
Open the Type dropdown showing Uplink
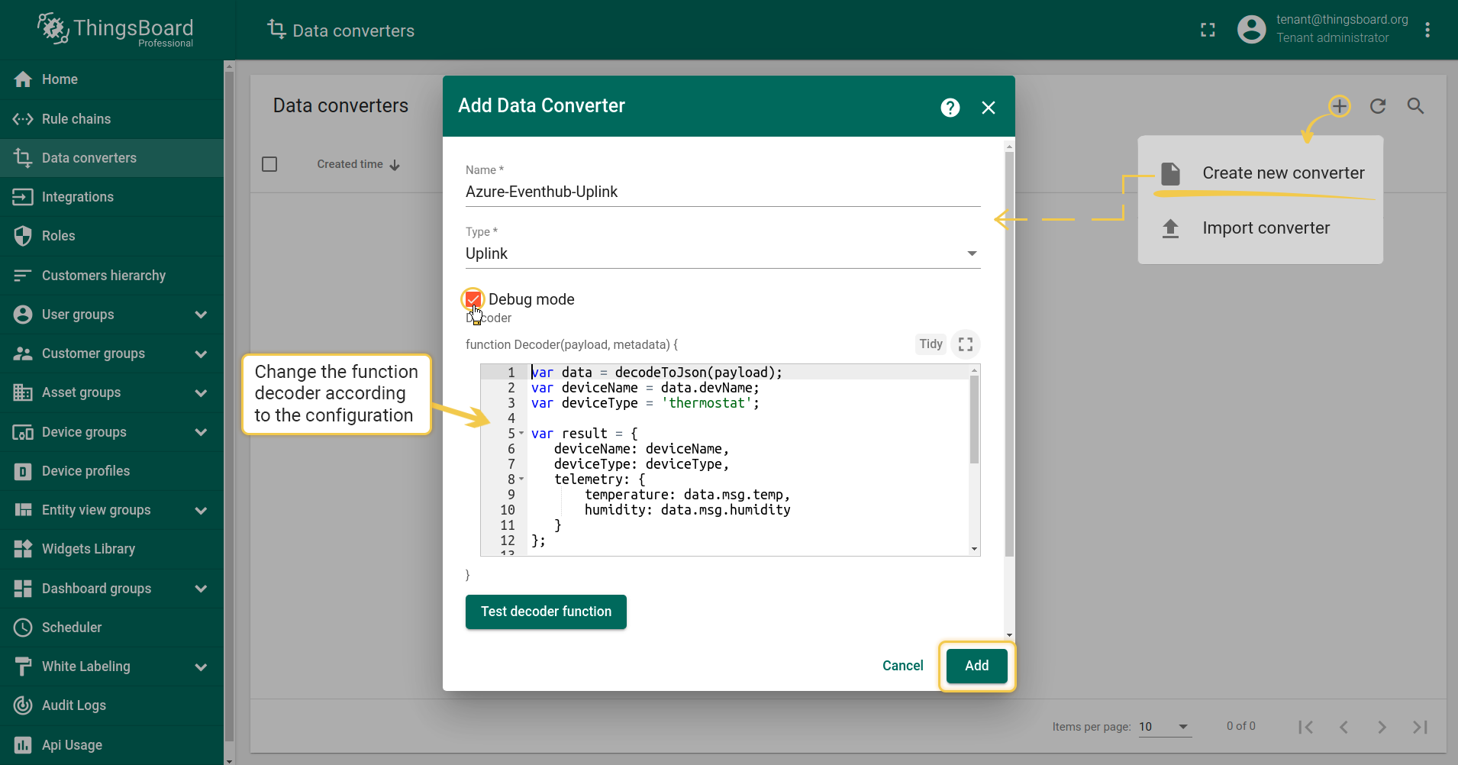[x=722, y=253]
